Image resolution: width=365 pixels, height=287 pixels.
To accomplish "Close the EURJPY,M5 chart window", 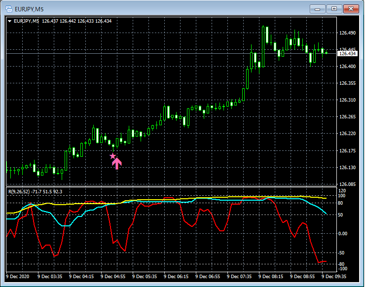I will point(351,9).
